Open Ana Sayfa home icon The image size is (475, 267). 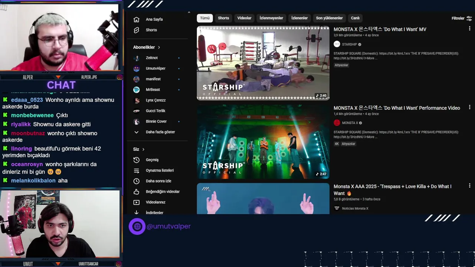[136, 19]
